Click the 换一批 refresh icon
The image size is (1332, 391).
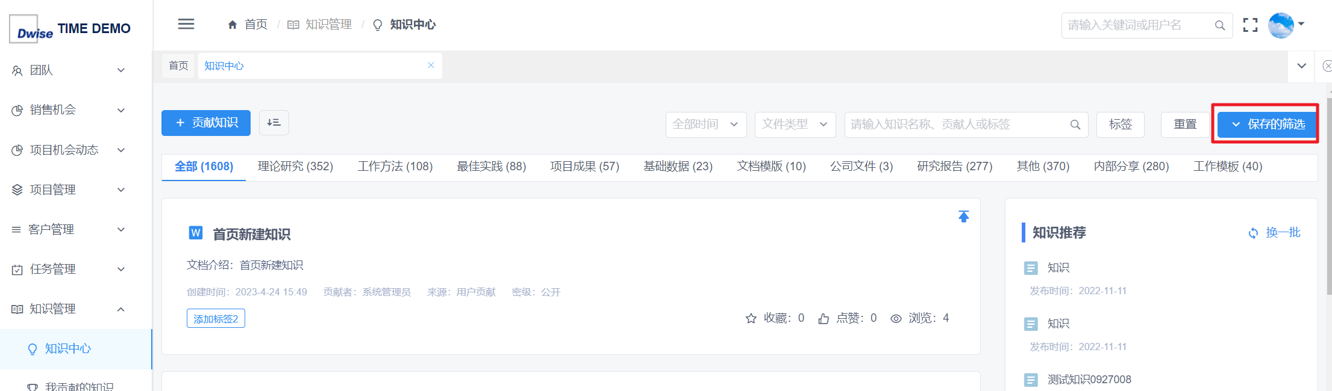click(1253, 233)
